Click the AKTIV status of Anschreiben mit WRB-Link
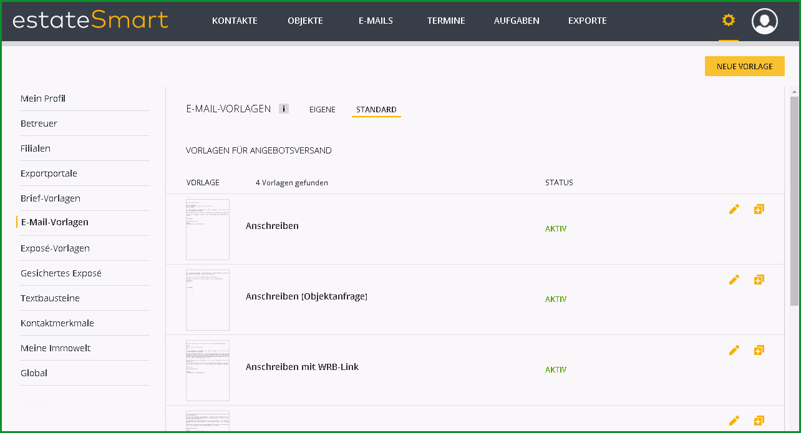The height and width of the screenshot is (433, 801). 556,370
